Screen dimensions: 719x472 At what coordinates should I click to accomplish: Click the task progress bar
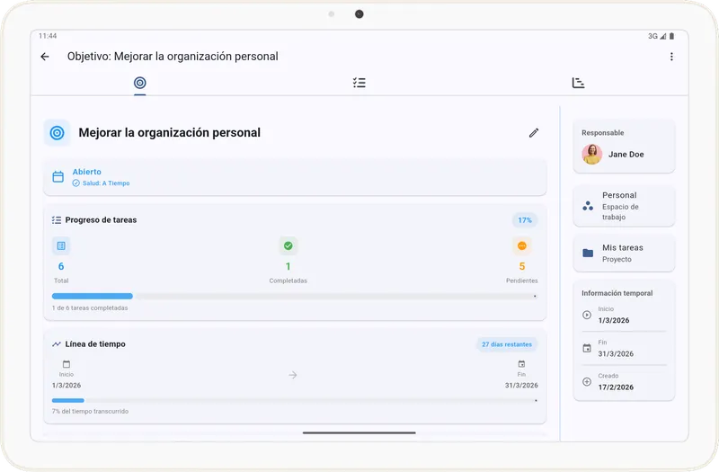point(294,296)
